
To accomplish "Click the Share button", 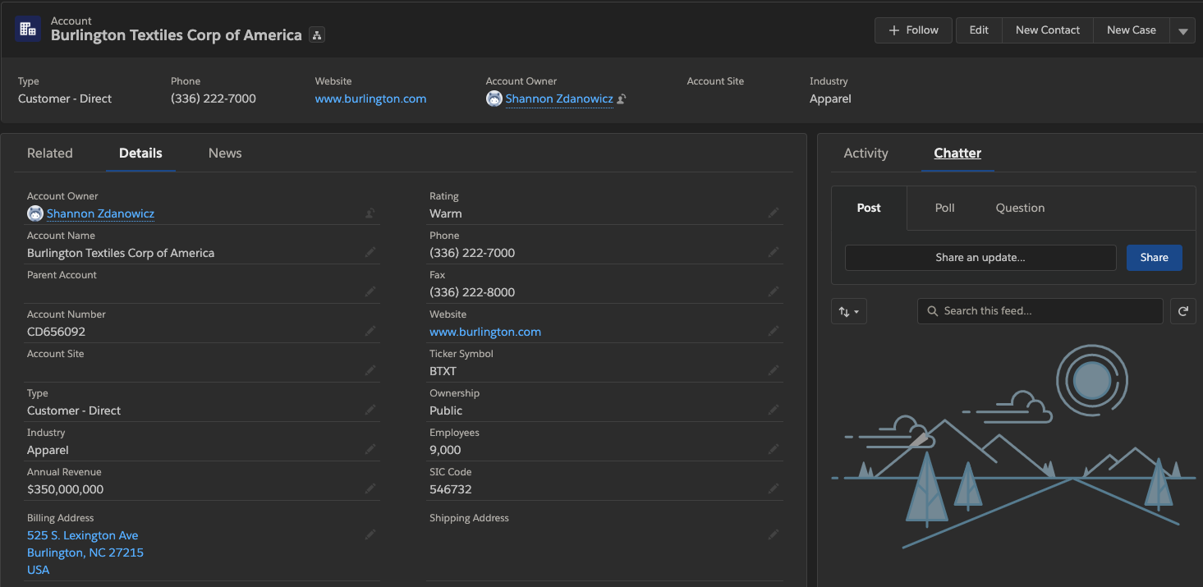I will click(x=1154, y=258).
